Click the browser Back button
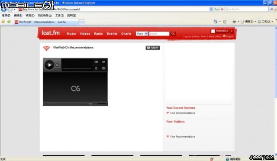Image resolution: width=277 pixels, height=161 pixels. (x=4, y=10)
